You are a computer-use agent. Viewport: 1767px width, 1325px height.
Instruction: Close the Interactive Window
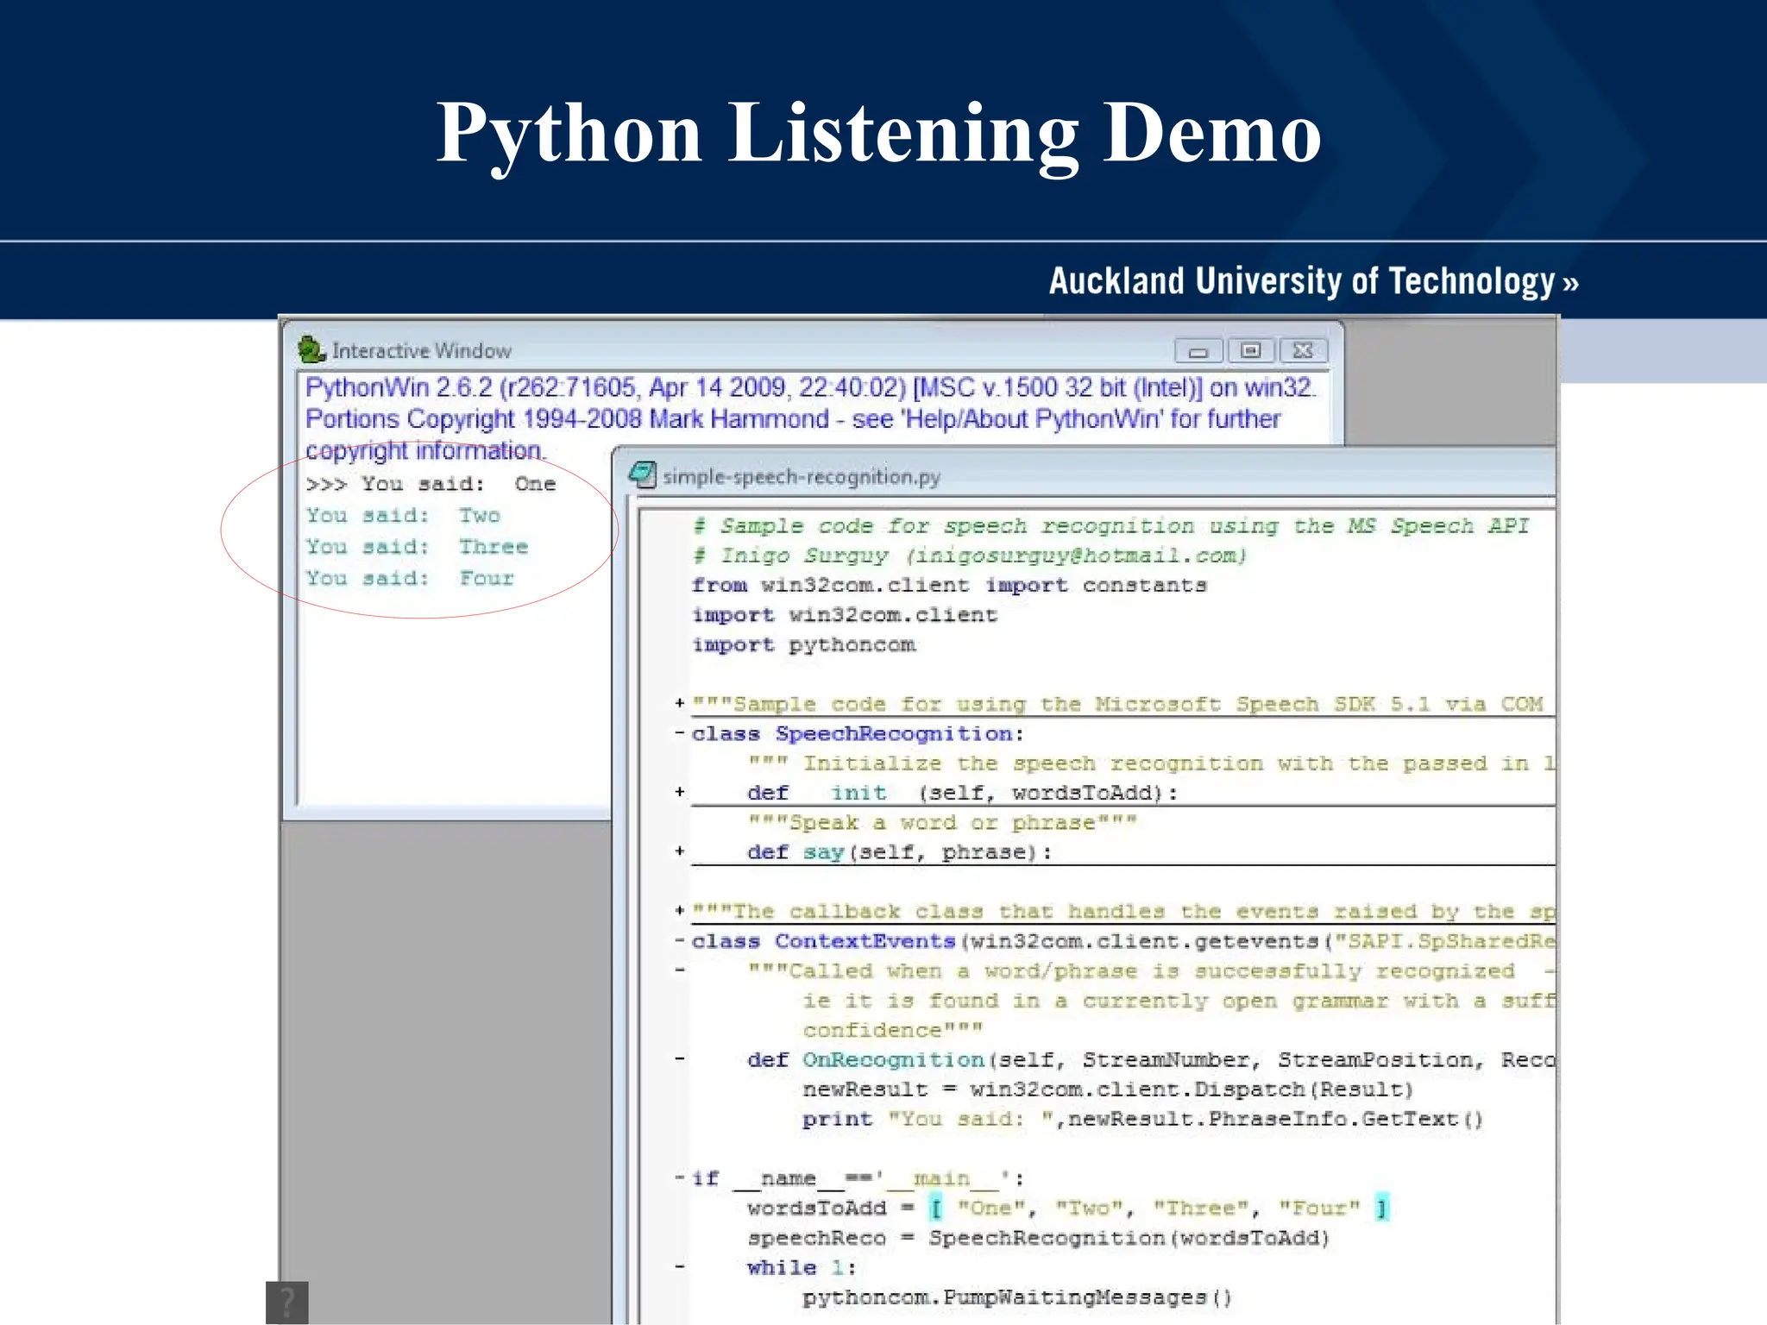[1304, 351]
